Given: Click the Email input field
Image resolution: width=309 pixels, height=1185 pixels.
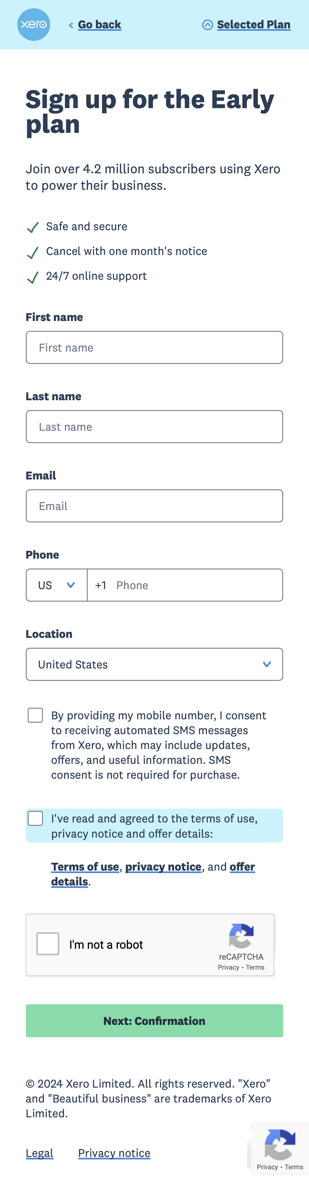Looking at the screenshot, I should tap(155, 506).
